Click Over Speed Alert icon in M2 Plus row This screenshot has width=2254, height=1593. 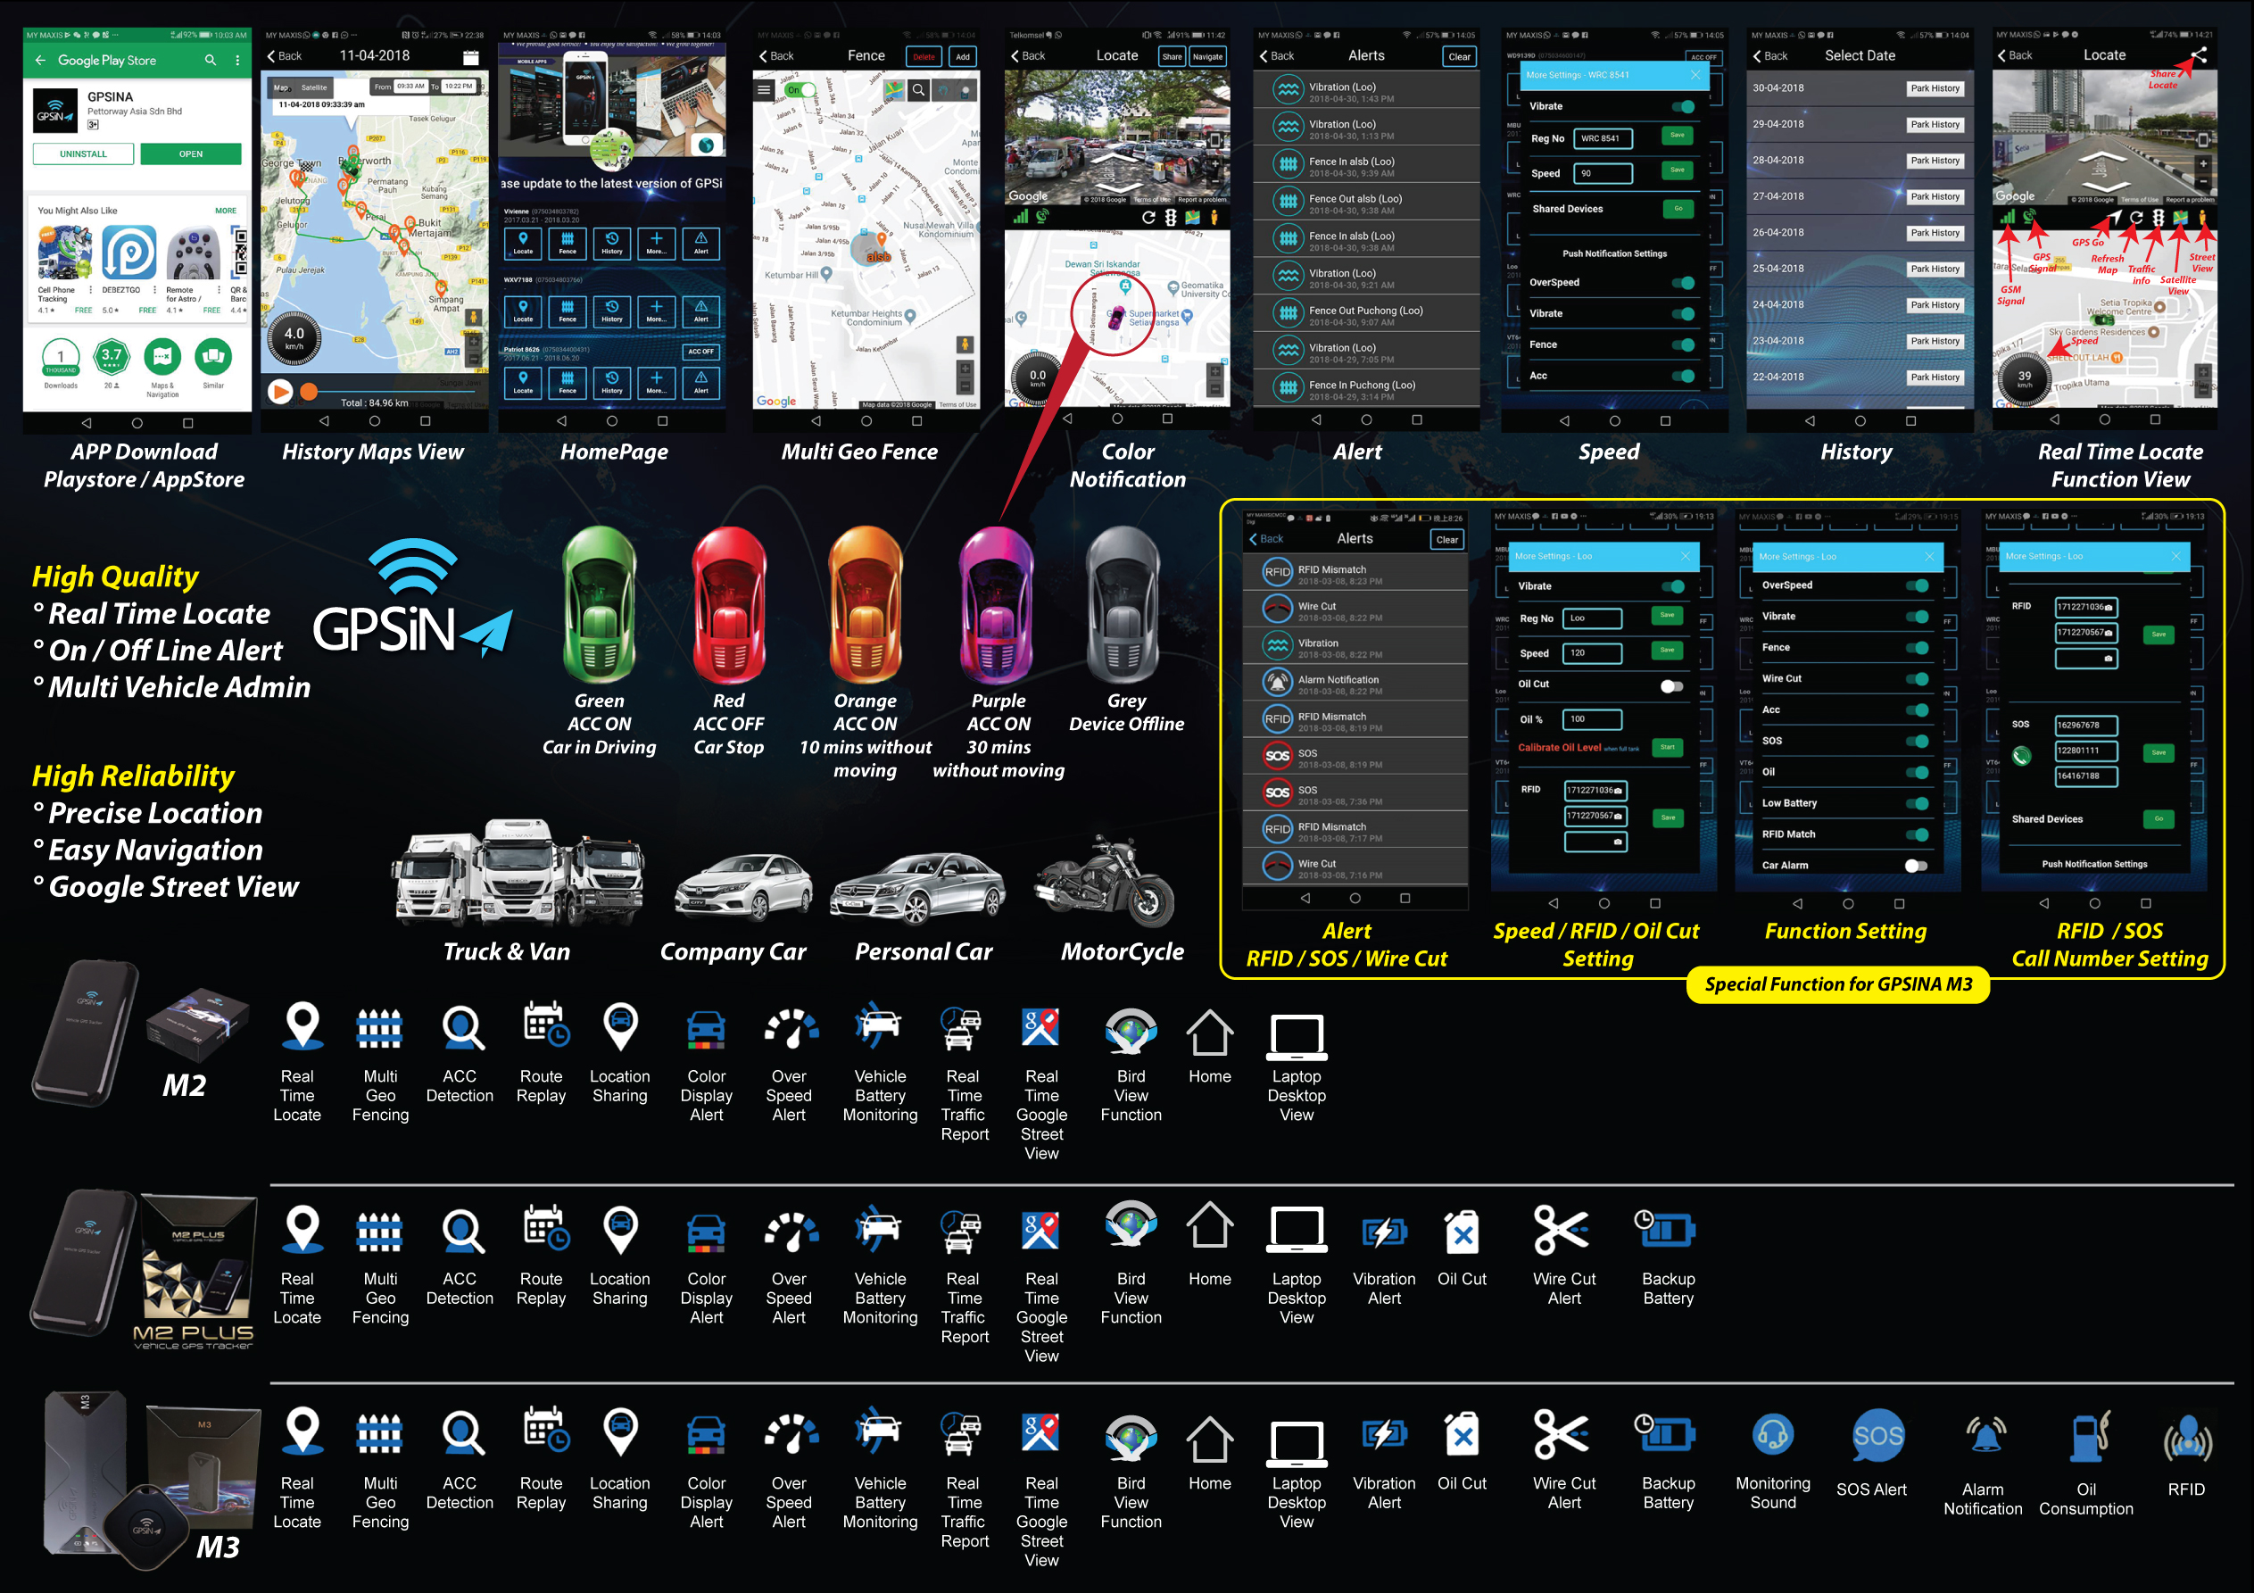coord(791,1232)
